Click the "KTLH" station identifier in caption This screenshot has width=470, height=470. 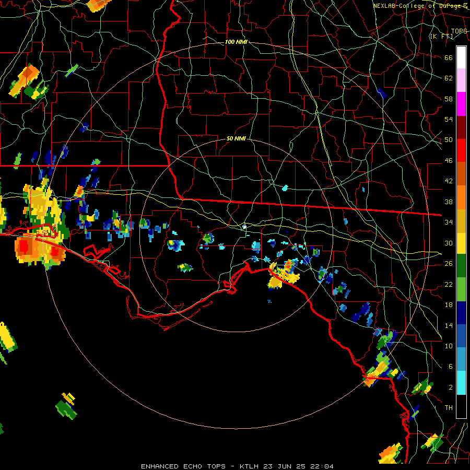tap(250, 466)
